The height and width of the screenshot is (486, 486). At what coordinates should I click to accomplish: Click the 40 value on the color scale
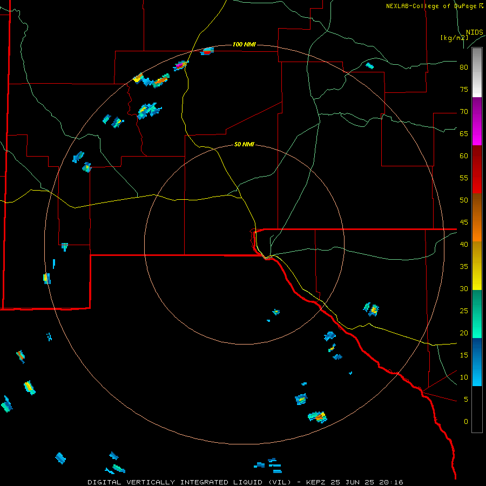(464, 244)
